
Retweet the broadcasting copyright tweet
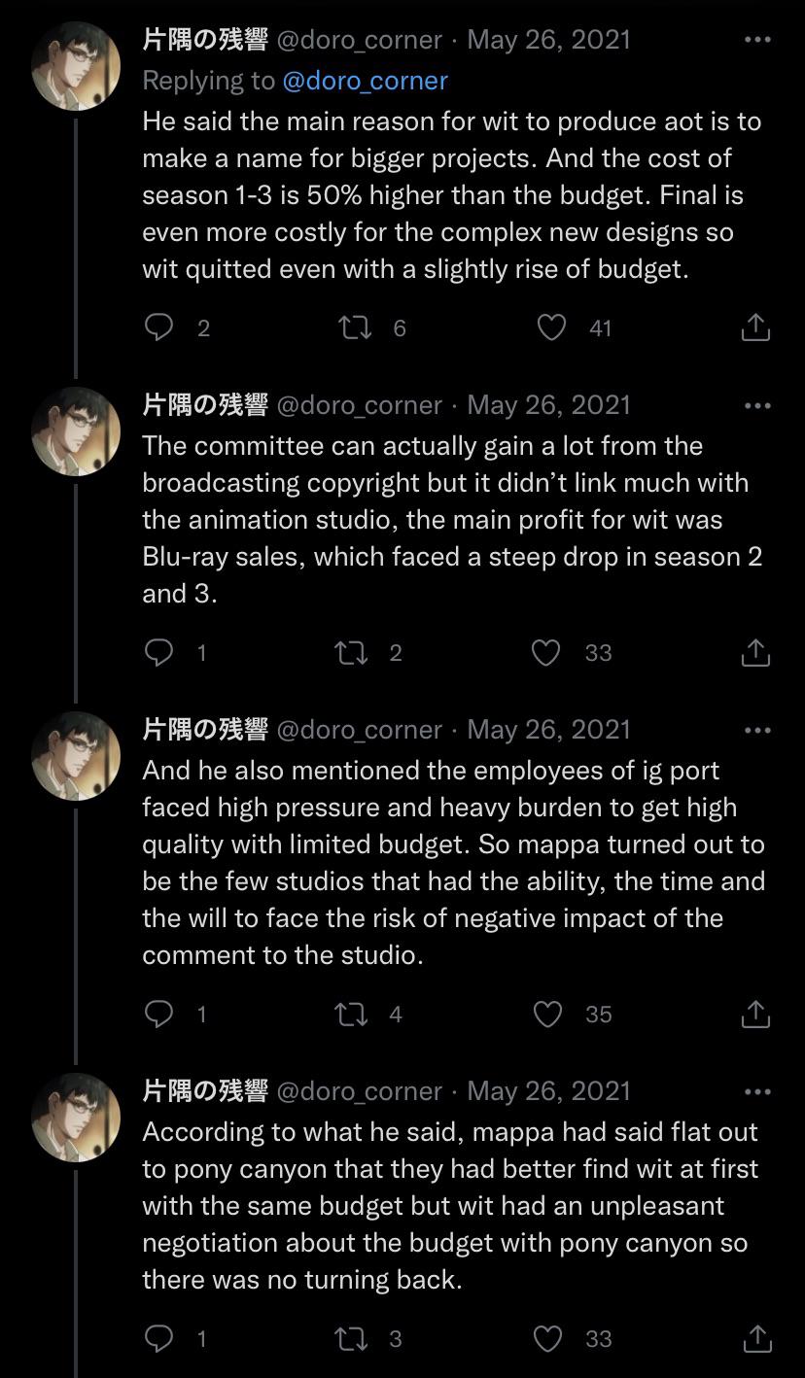350,652
